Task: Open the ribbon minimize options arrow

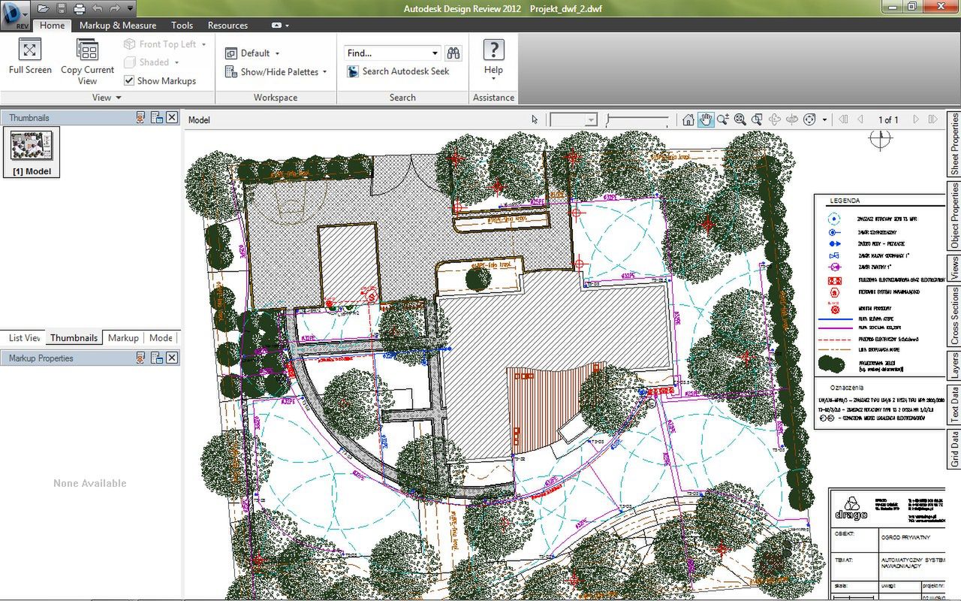Action: (287, 25)
